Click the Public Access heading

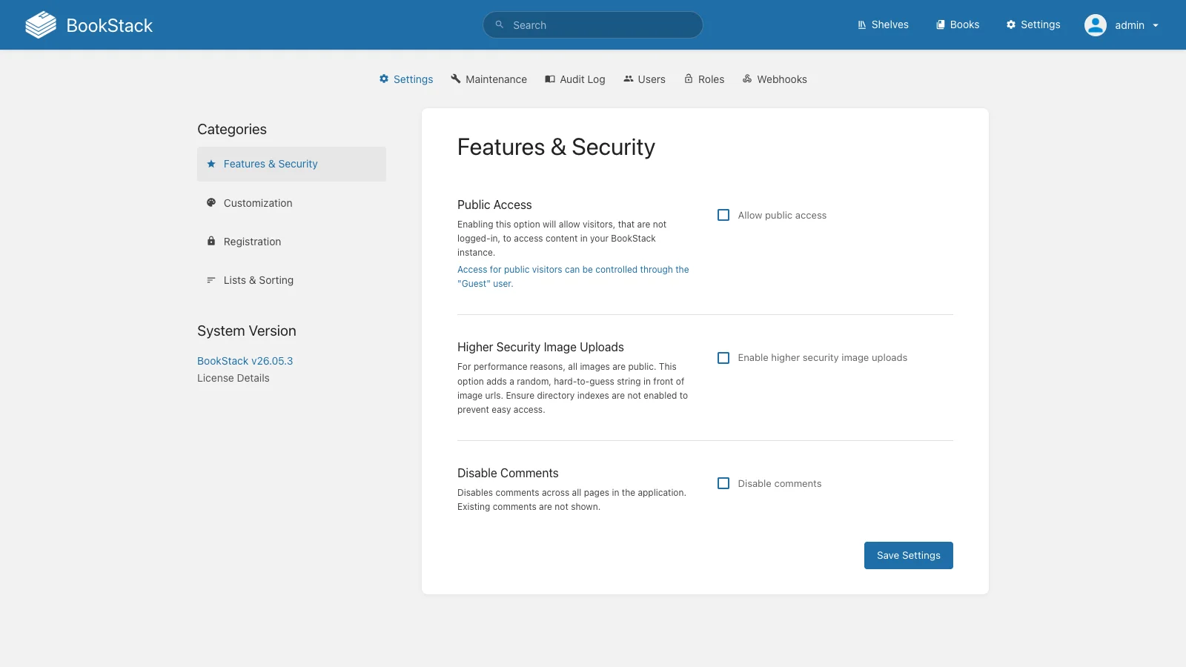pyautogui.click(x=494, y=205)
